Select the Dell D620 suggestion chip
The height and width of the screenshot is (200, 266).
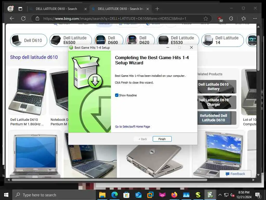[140, 40]
